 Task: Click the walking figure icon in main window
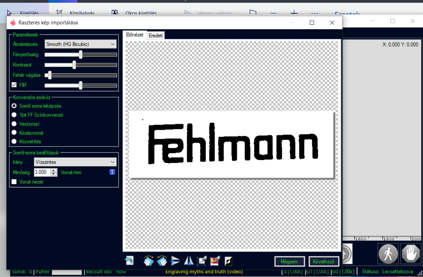click(x=388, y=254)
